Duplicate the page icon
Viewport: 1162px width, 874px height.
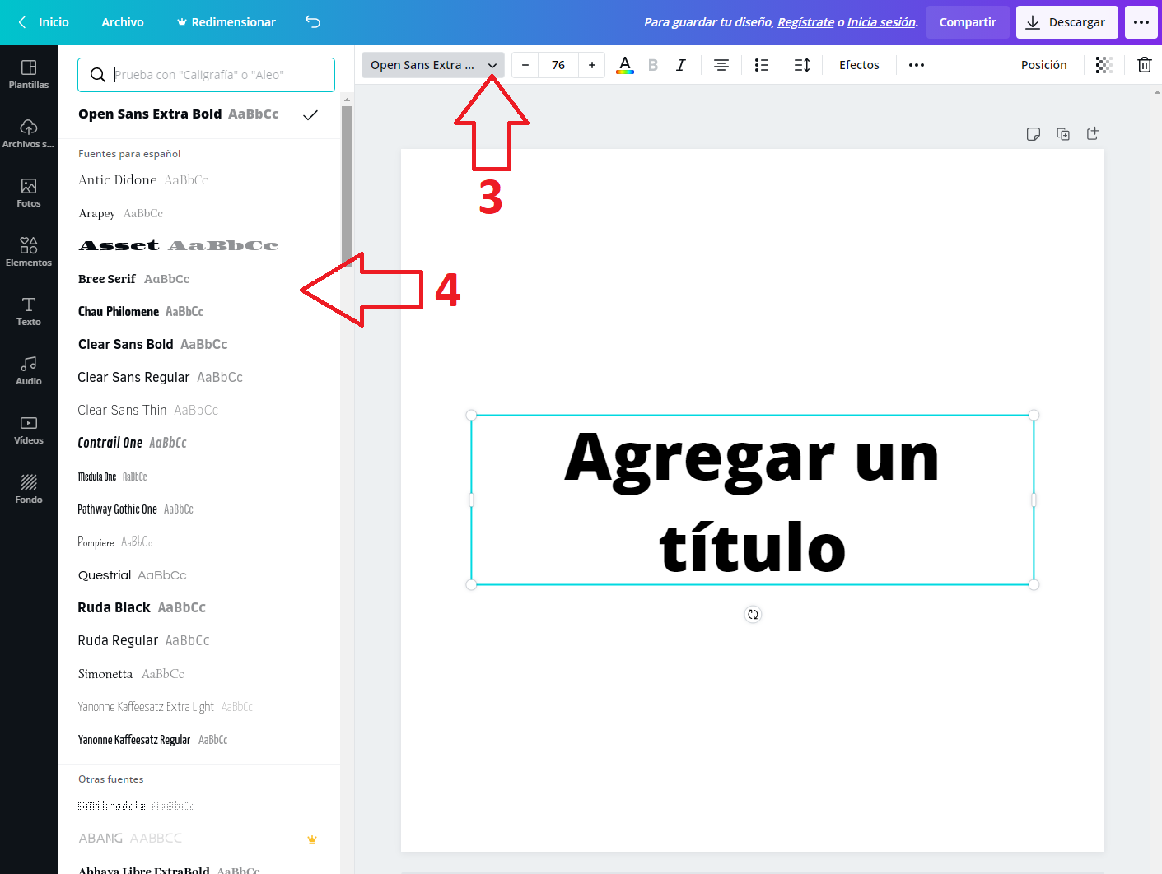coord(1063,134)
